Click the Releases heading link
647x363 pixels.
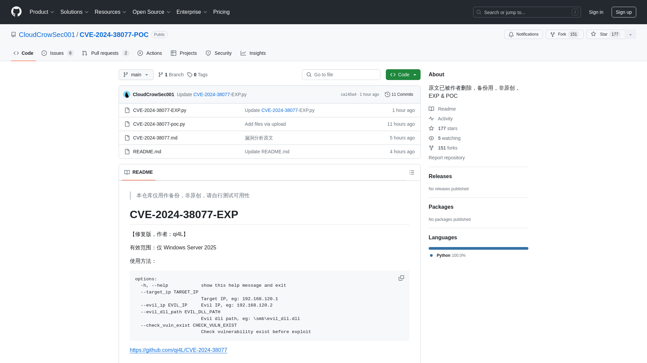click(x=440, y=176)
